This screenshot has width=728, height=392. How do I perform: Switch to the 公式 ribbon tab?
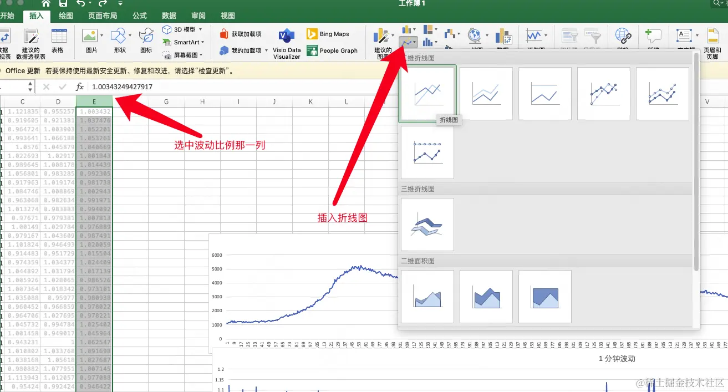140,16
